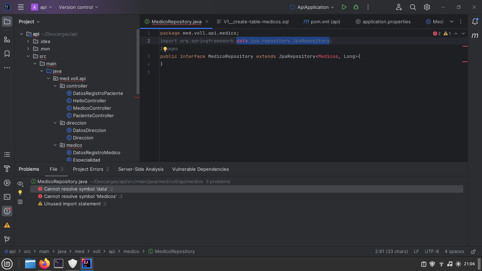The width and height of the screenshot is (482, 271).
Task: Go to previous highlighted error arrow
Action: (x=456, y=34)
